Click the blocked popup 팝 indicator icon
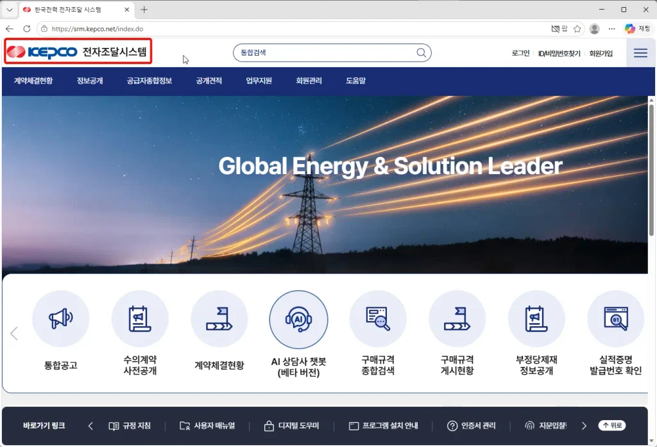Viewport: 657px width, 447px height. point(559,29)
